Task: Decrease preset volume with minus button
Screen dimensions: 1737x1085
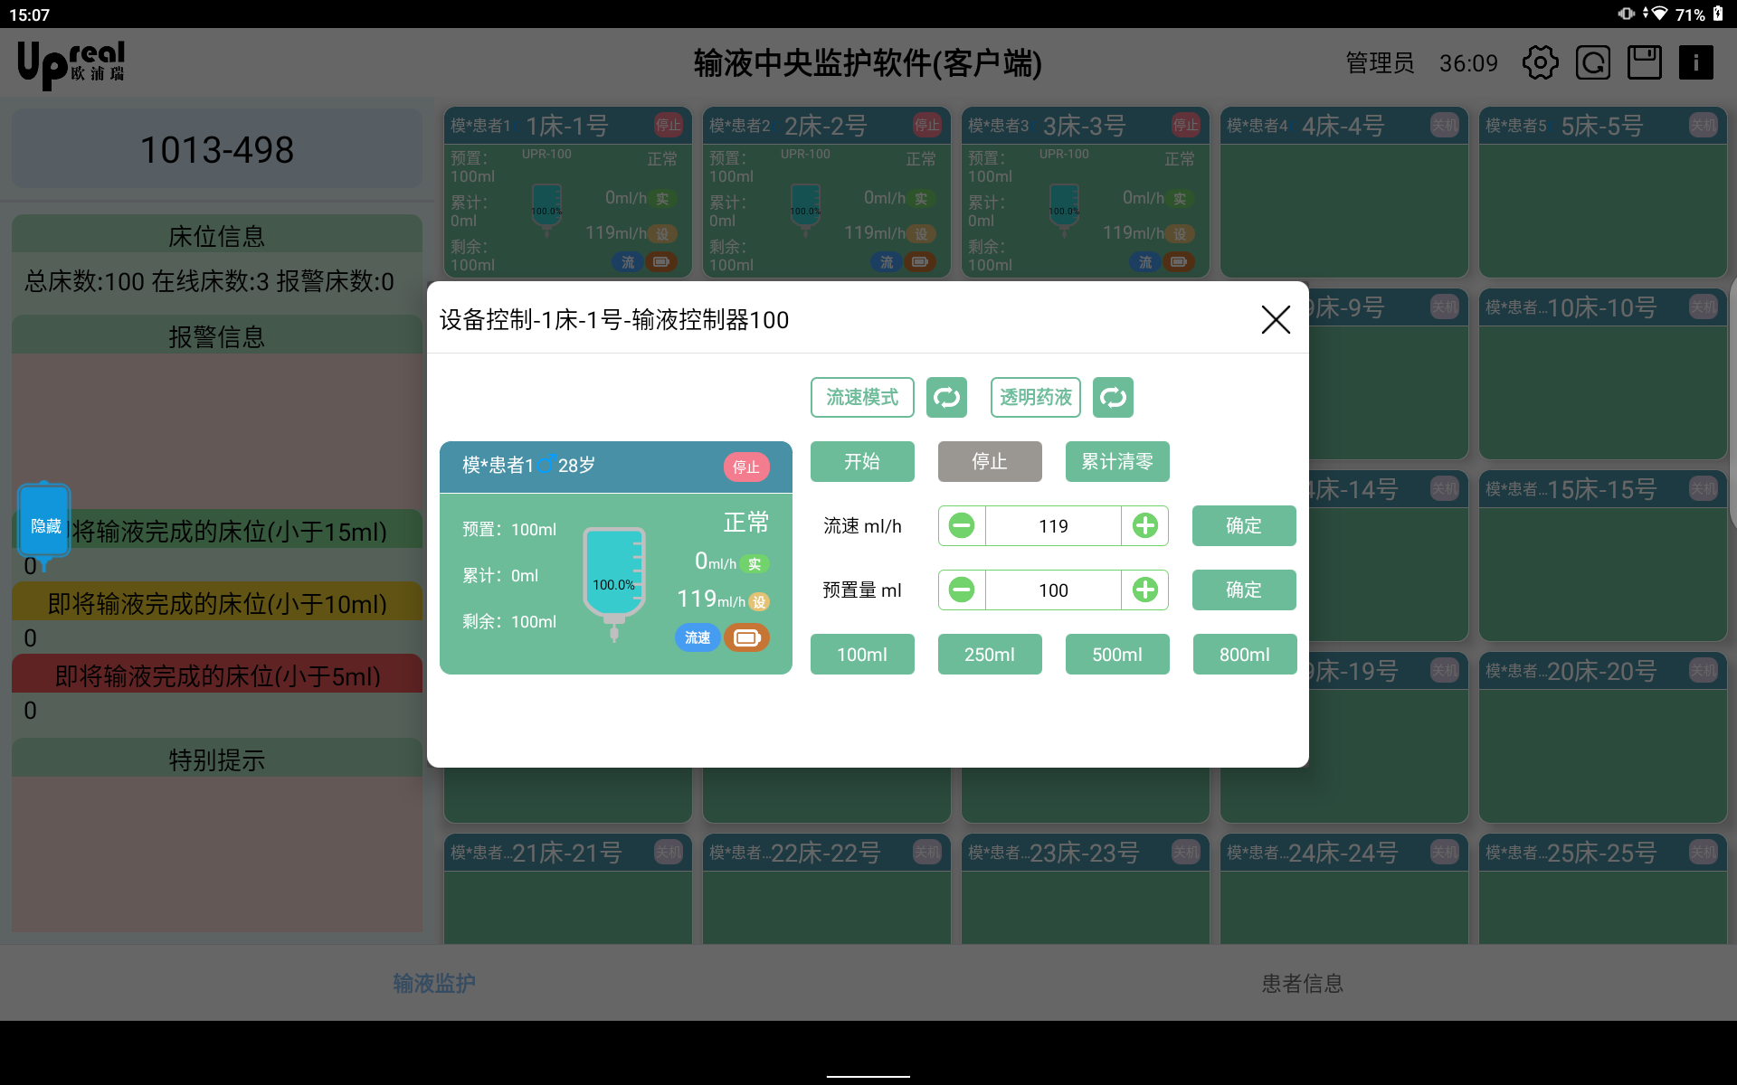Action: [x=962, y=590]
